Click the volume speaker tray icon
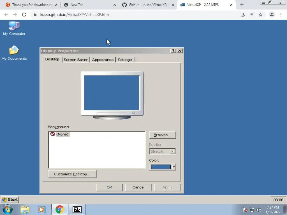Screen dimensions: 287x215 click(259, 210)
